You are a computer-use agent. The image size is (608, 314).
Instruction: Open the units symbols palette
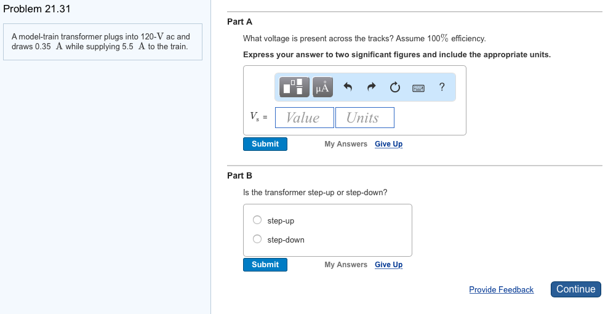322,87
